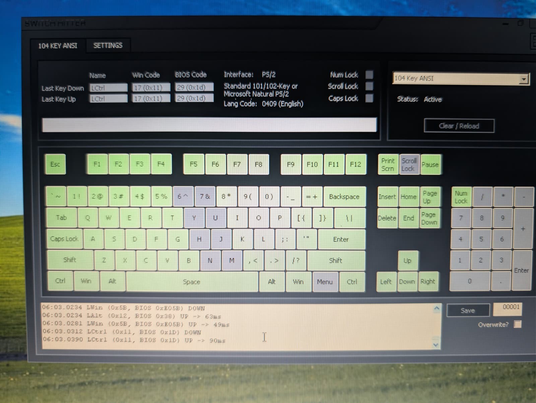Viewport: 536px width, 403px height.
Task: Click the Esc key on virtual keyboard
Action: (55, 164)
